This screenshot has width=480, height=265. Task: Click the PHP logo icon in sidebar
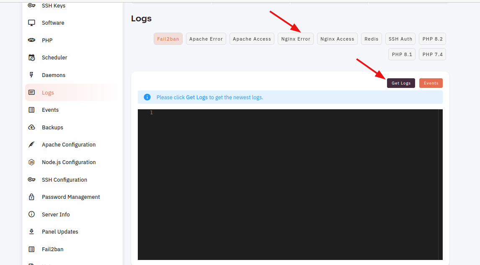(x=31, y=40)
